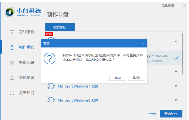189x120 pixels.
Task: Expand Microsoft Windows8 32位 dropdown arrow
Action: click(x=176, y=100)
